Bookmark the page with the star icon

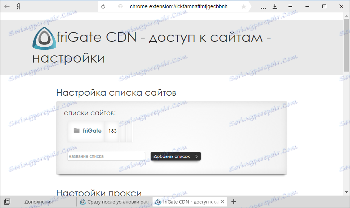pyautogui.click(x=244, y=6)
